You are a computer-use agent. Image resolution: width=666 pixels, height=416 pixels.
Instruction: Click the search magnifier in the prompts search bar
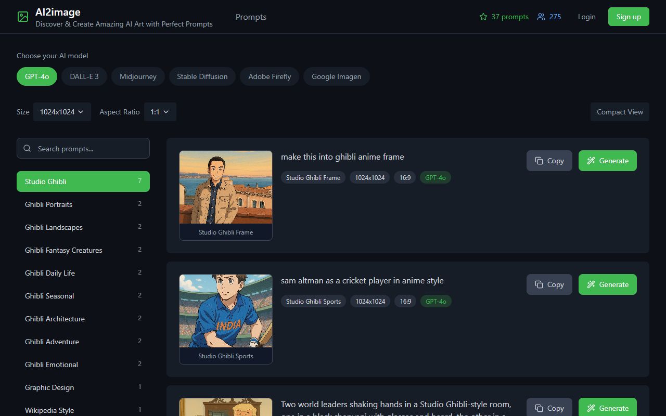[27, 148]
